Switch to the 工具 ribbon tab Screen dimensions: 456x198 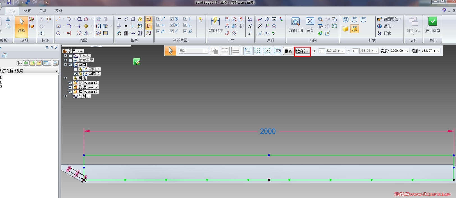pyautogui.click(x=43, y=11)
